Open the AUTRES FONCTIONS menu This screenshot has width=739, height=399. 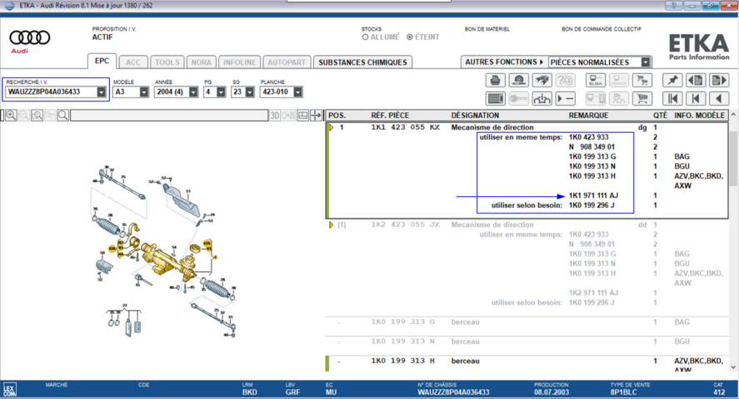[504, 62]
